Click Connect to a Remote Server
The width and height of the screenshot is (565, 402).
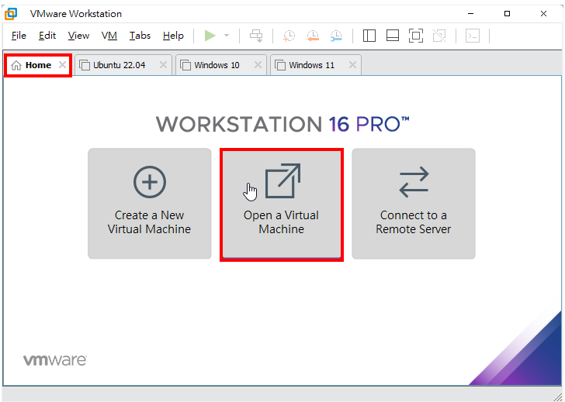(x=414, y=204)
